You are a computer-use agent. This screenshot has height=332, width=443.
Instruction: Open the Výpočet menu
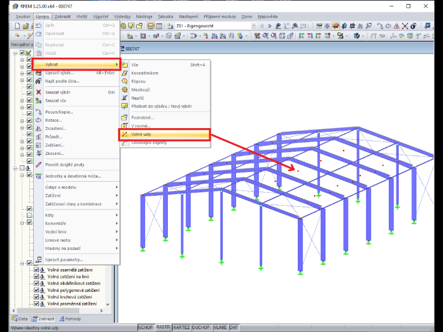(100, 17)
